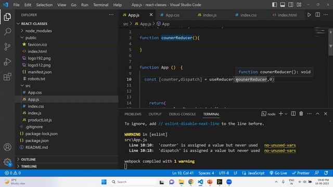The width and height of the screenshot is (333, 187).
Task: Kill terminal with trash icon
Action: pos(301,114)
